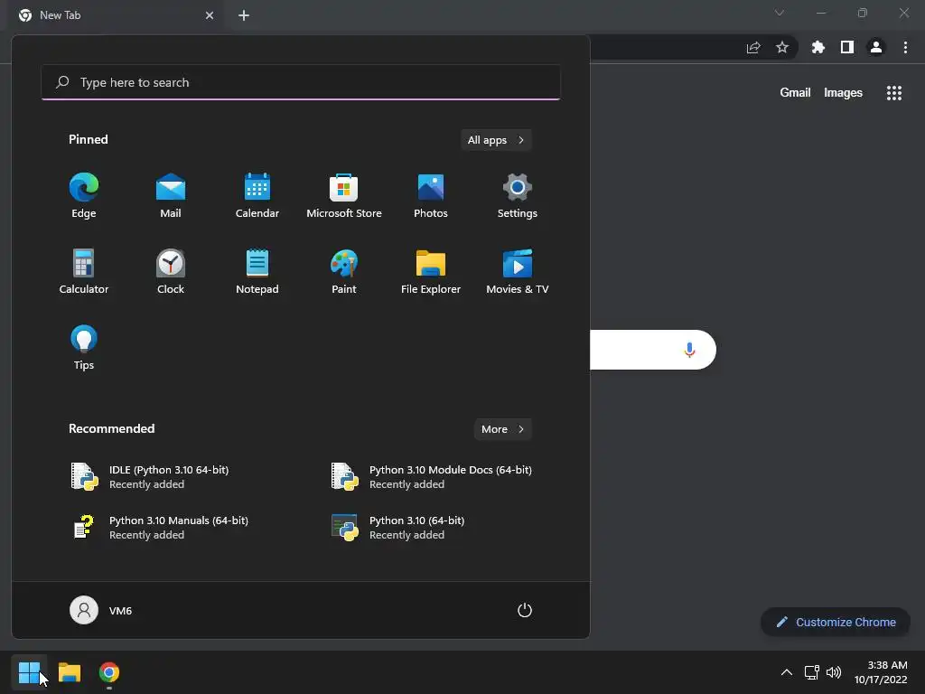Open the VM6 user account menu

click(101, 610)
